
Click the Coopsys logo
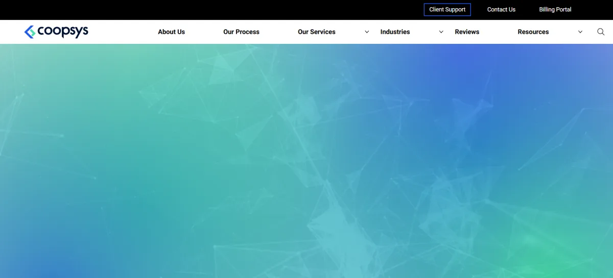click(x=56, y=32)
